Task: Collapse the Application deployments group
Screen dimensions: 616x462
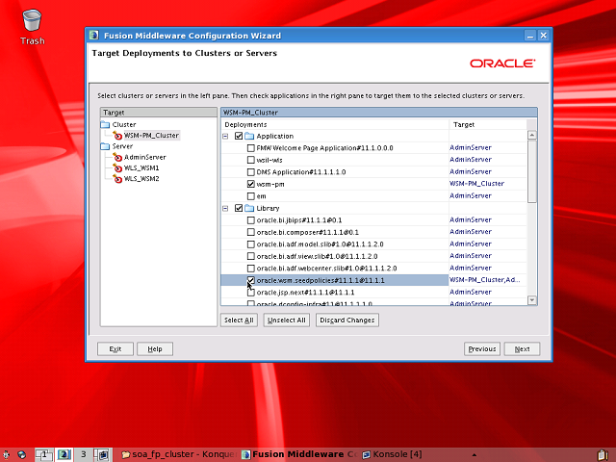Action: [x=225, y=137]
